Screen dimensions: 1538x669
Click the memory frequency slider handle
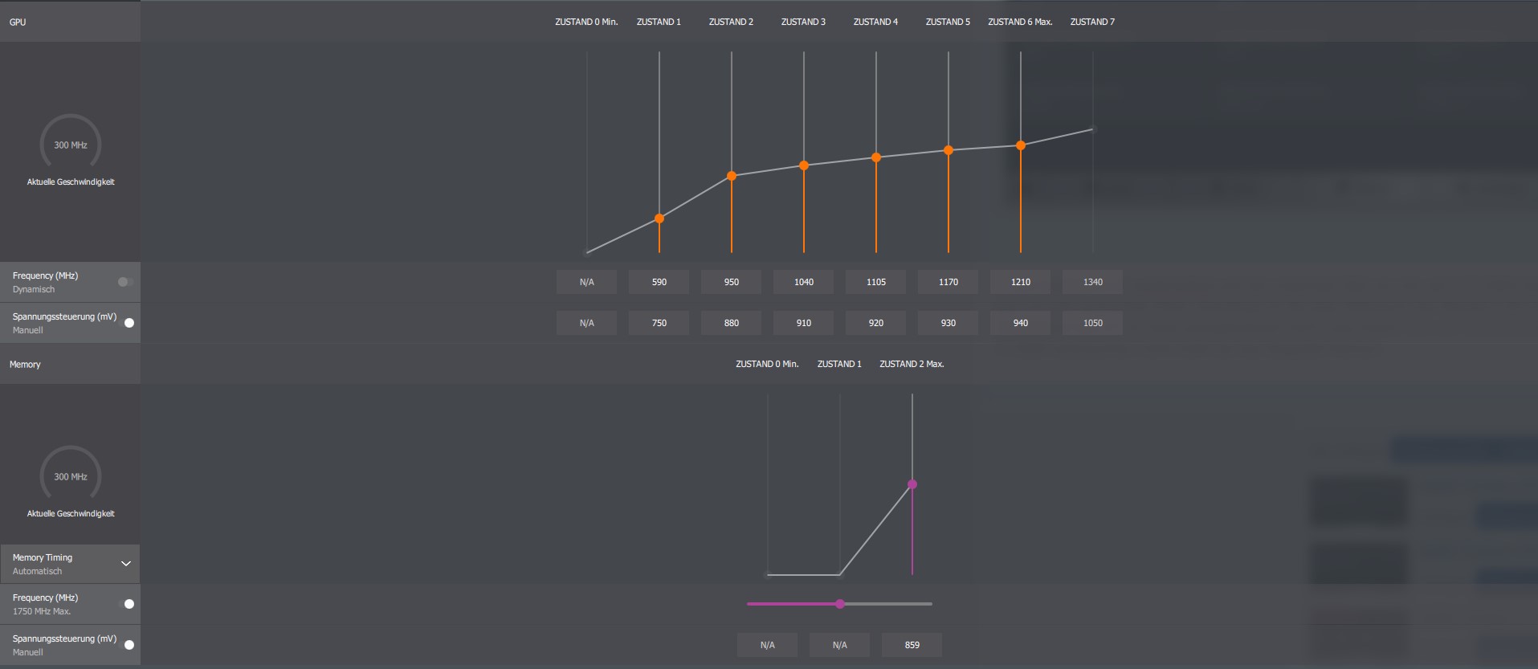click(x=840, y=604)
